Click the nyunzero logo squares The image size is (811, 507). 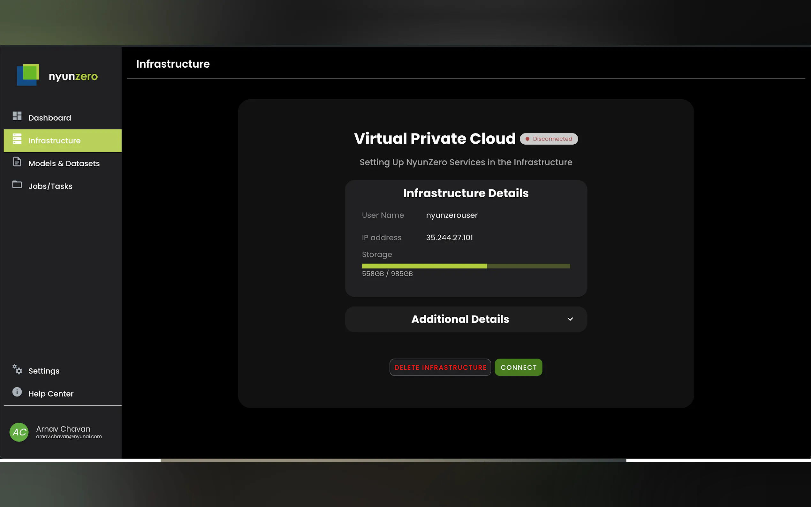pos(28,74)
